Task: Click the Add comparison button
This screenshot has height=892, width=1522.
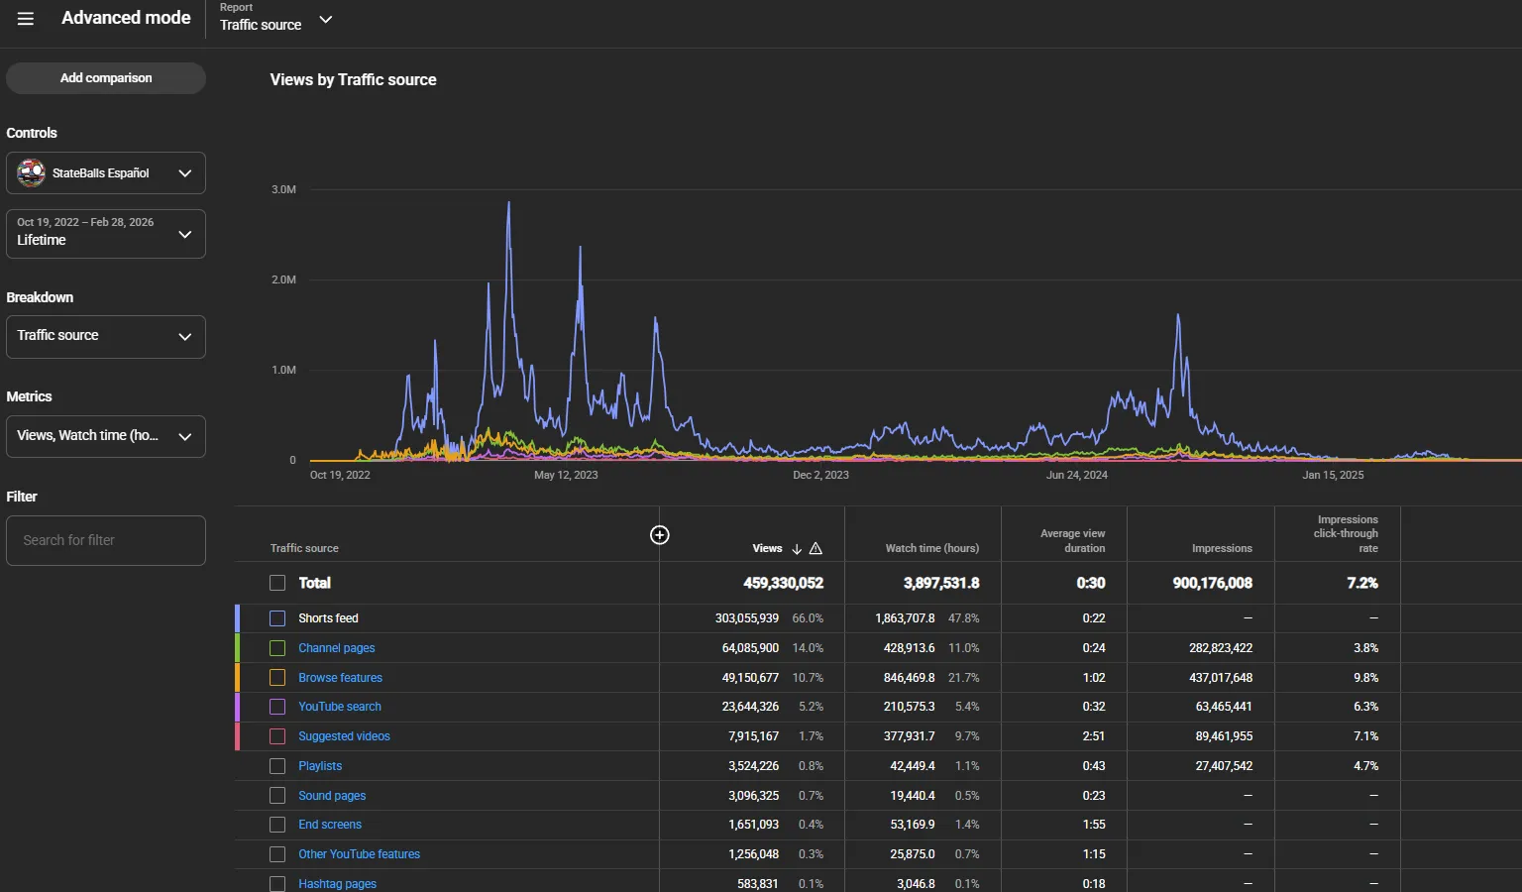Action: click(x=106, y=78)
